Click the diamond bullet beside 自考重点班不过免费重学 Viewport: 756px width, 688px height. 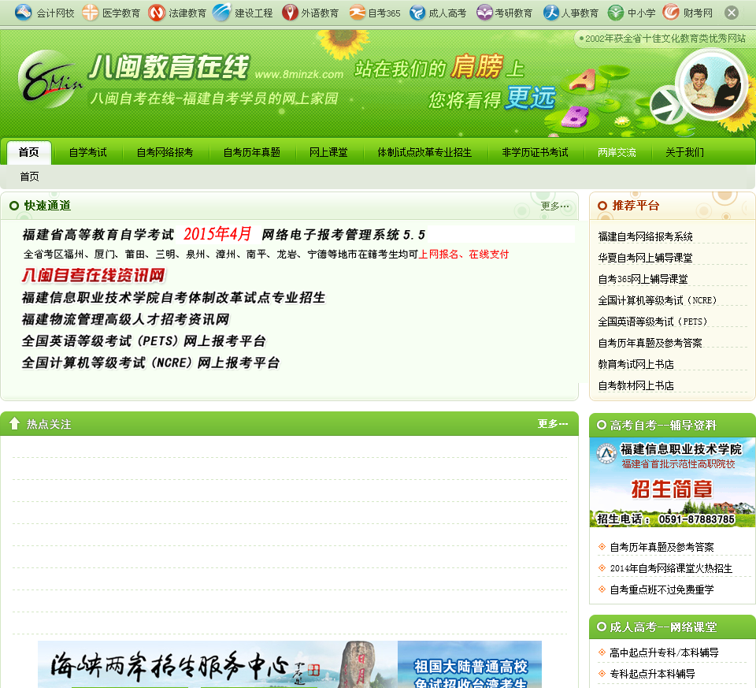pos(602,589)
